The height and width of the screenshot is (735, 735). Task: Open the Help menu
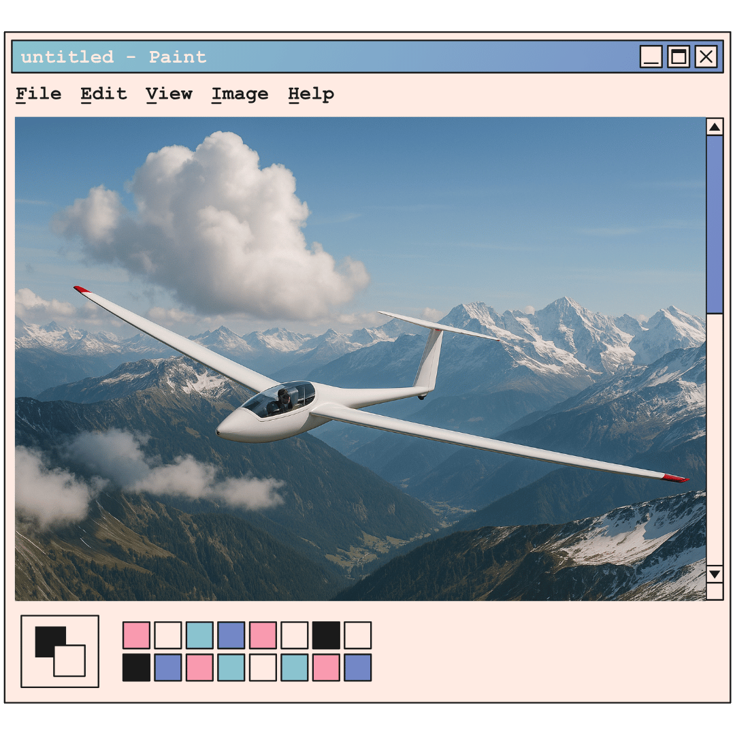[x=311, y=94]
